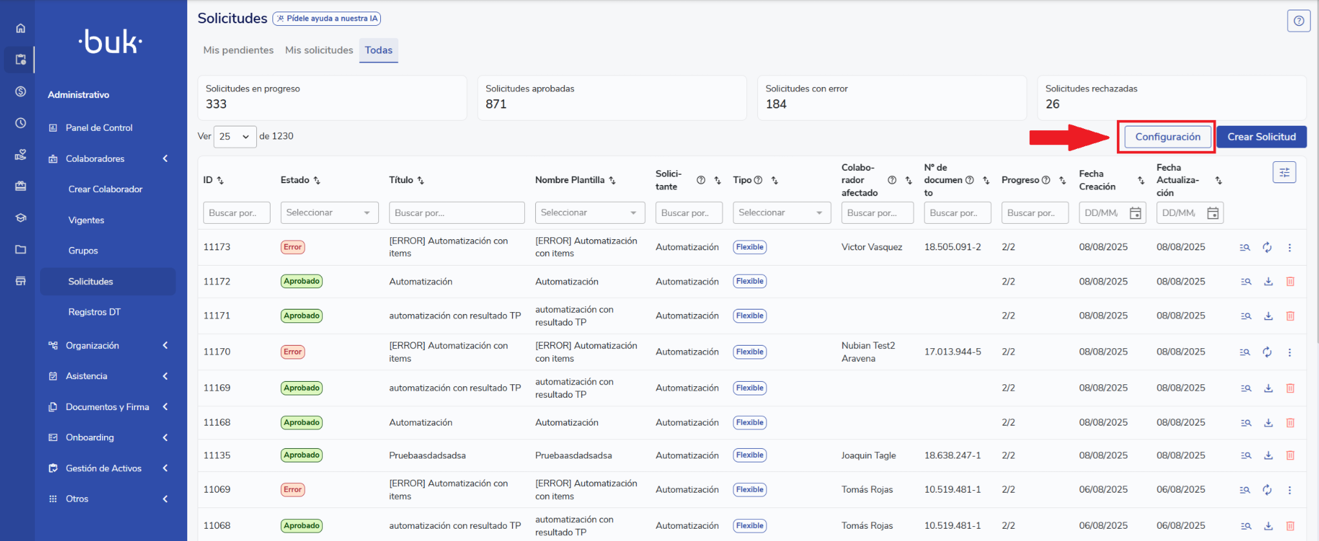Viewport: 1319px width, 541px height.
Task: Click the Crear Solicitud button
Action: [x=1261, y=137]
